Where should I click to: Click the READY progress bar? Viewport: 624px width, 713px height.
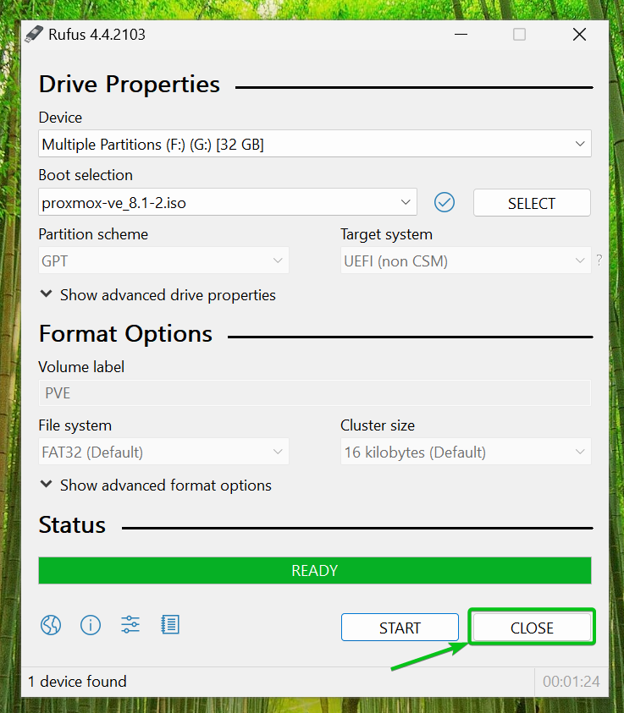315,570
